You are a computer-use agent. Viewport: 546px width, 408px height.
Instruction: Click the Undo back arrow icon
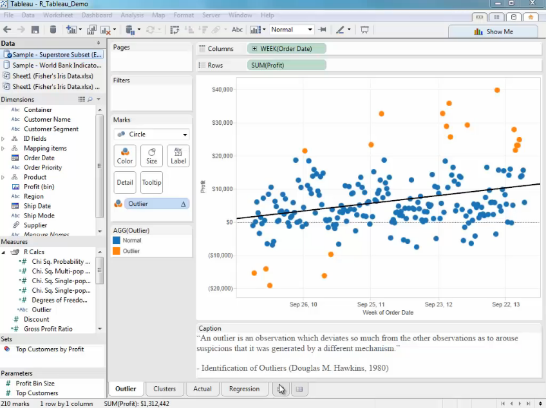(7, 30)
